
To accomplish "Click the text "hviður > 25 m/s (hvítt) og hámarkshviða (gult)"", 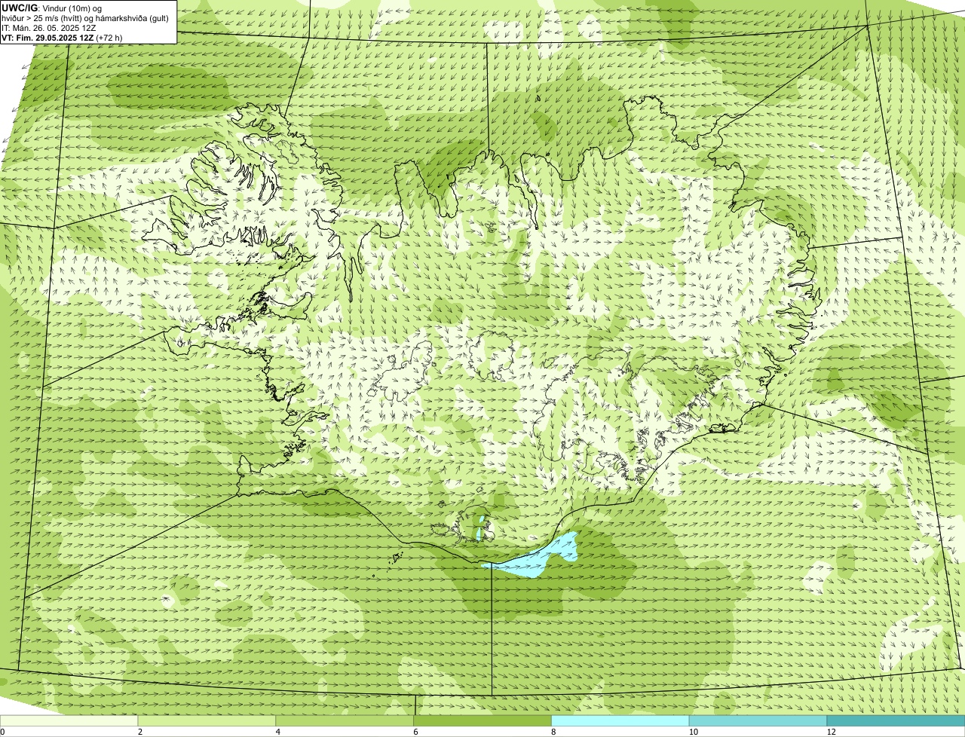I will click(x=85, y=18).
